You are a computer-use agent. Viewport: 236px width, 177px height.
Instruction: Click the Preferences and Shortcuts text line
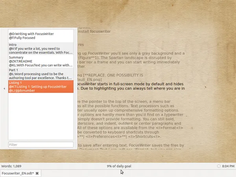click(x=119, y=136)
